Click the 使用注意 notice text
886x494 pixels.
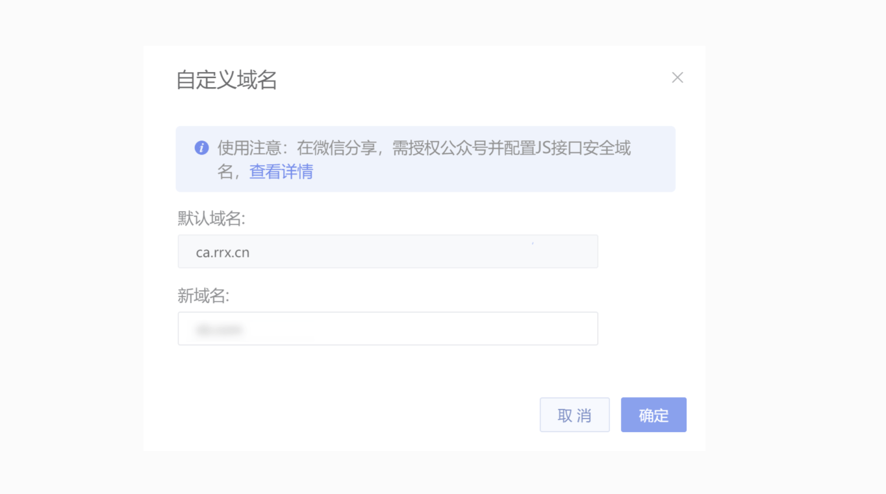point(424,160)
